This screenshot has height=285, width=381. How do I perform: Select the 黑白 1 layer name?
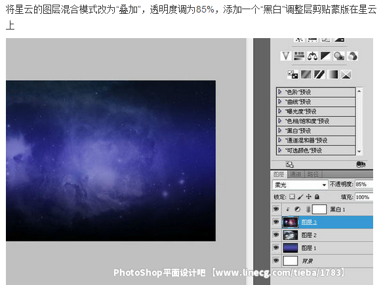pos(338,209)
